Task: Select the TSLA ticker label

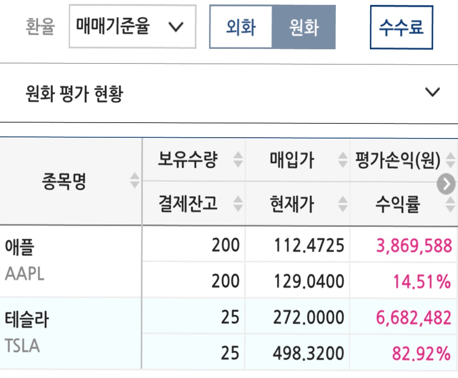Action: 22,346
